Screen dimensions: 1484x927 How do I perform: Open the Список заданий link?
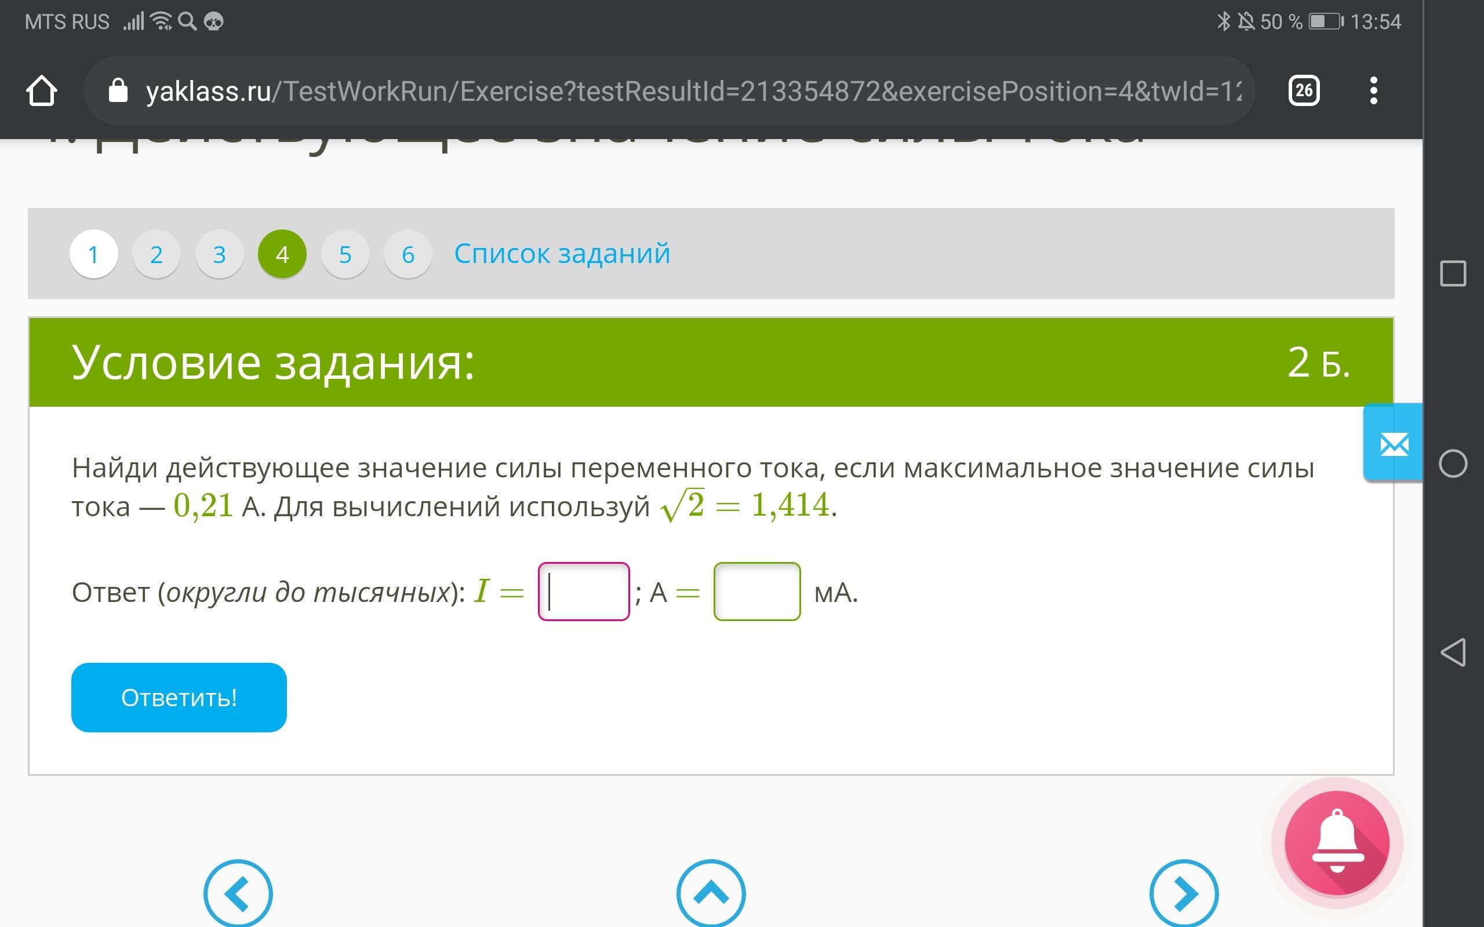point(562,254)
